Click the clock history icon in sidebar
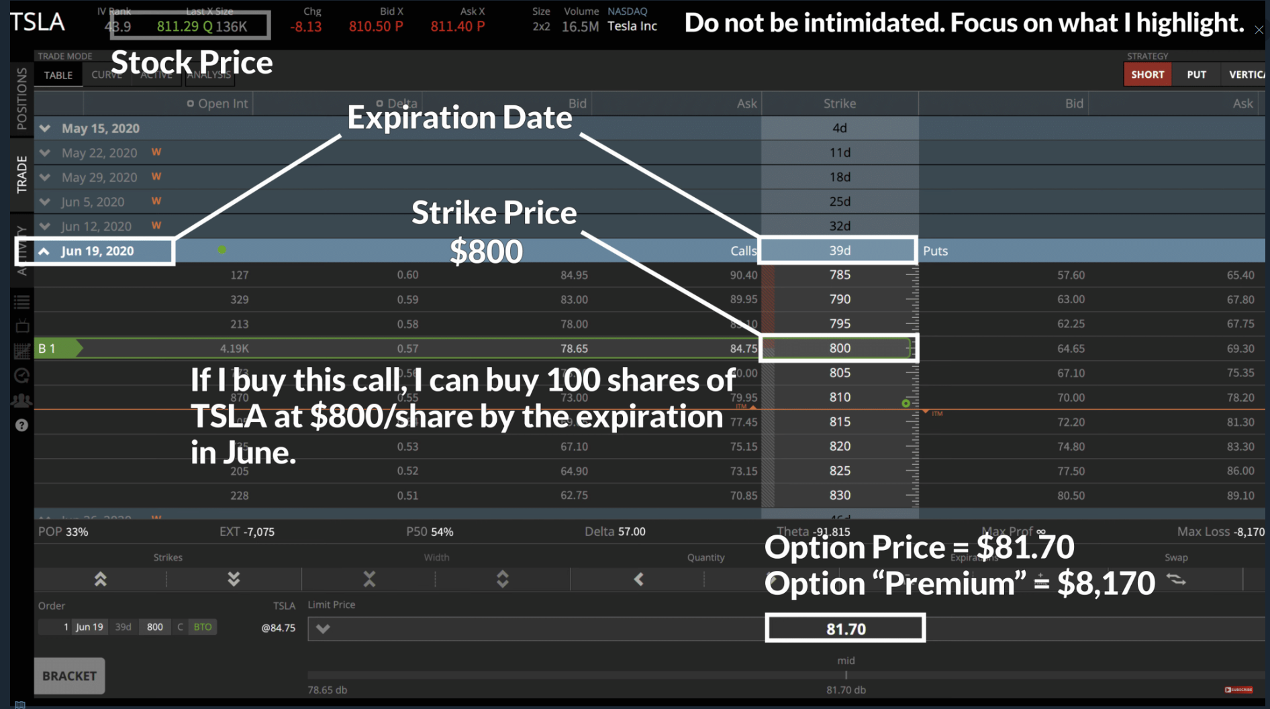This screenshot has height=709, width=1270. click(x=21, y=375)
